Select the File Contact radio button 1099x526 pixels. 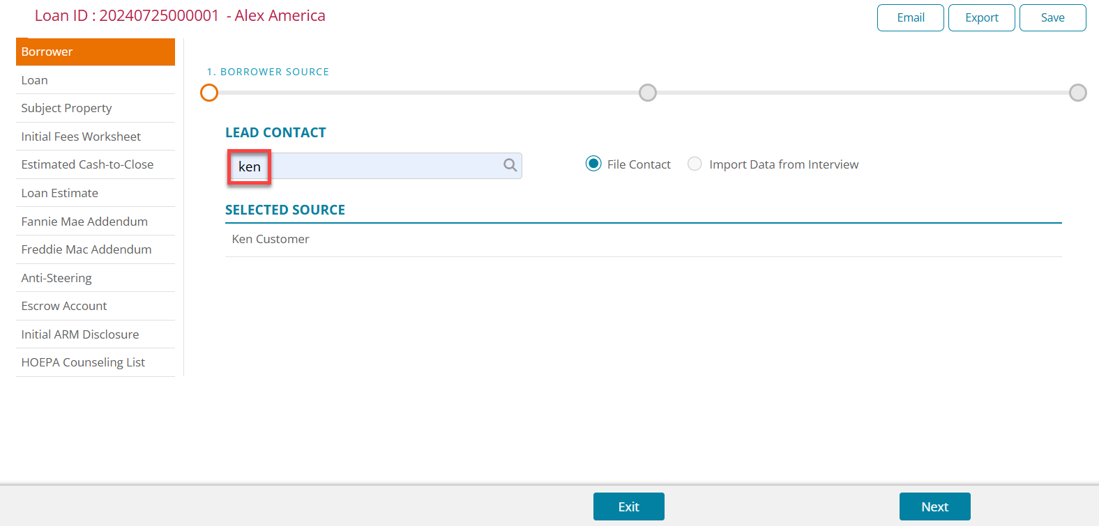click(x=593, y=164)
